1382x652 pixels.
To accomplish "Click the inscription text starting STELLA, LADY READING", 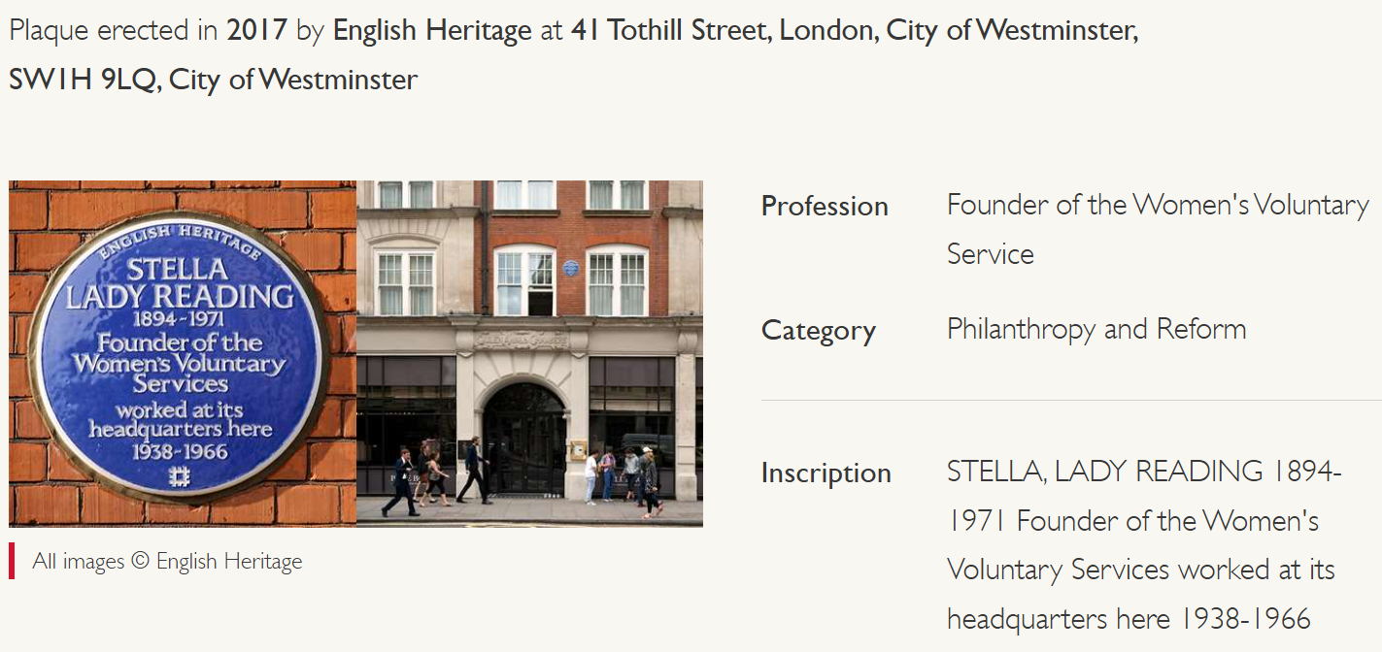I will point(1144,545).
